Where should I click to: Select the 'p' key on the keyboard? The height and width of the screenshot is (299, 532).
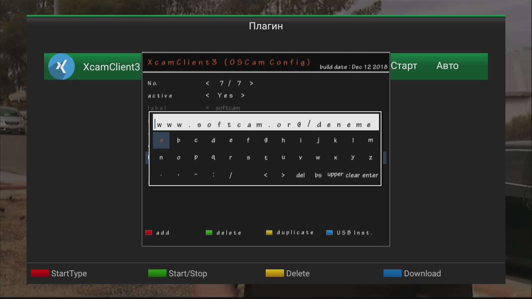point(196,158)
